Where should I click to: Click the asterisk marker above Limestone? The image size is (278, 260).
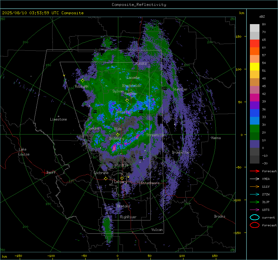pyautogui.click(x=58, y=117)
